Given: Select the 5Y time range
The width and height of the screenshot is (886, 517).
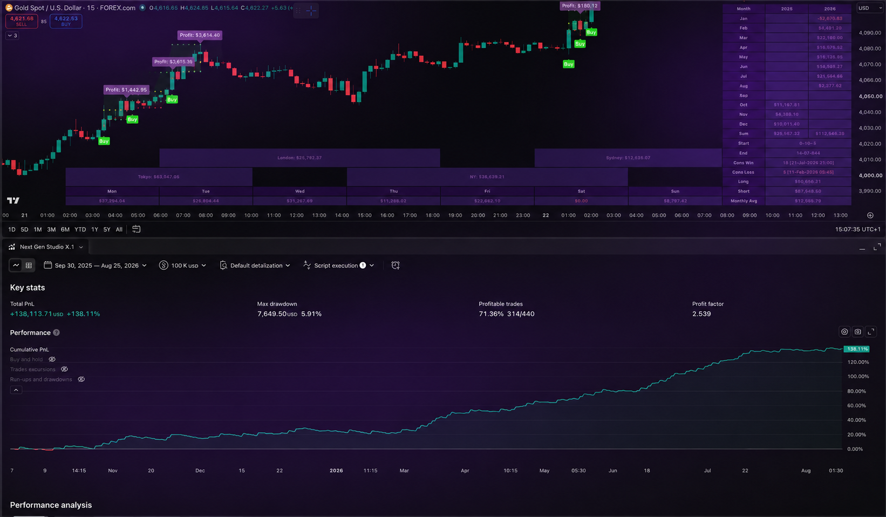Looking at the screenshot, I should [x=107, y=229].
